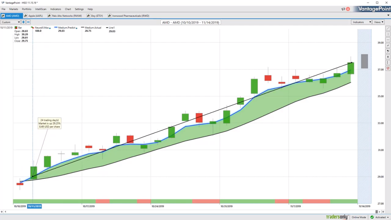Click the chart icon on AMD tab
This screenshot has width=391, height=220.
(3, 16)
